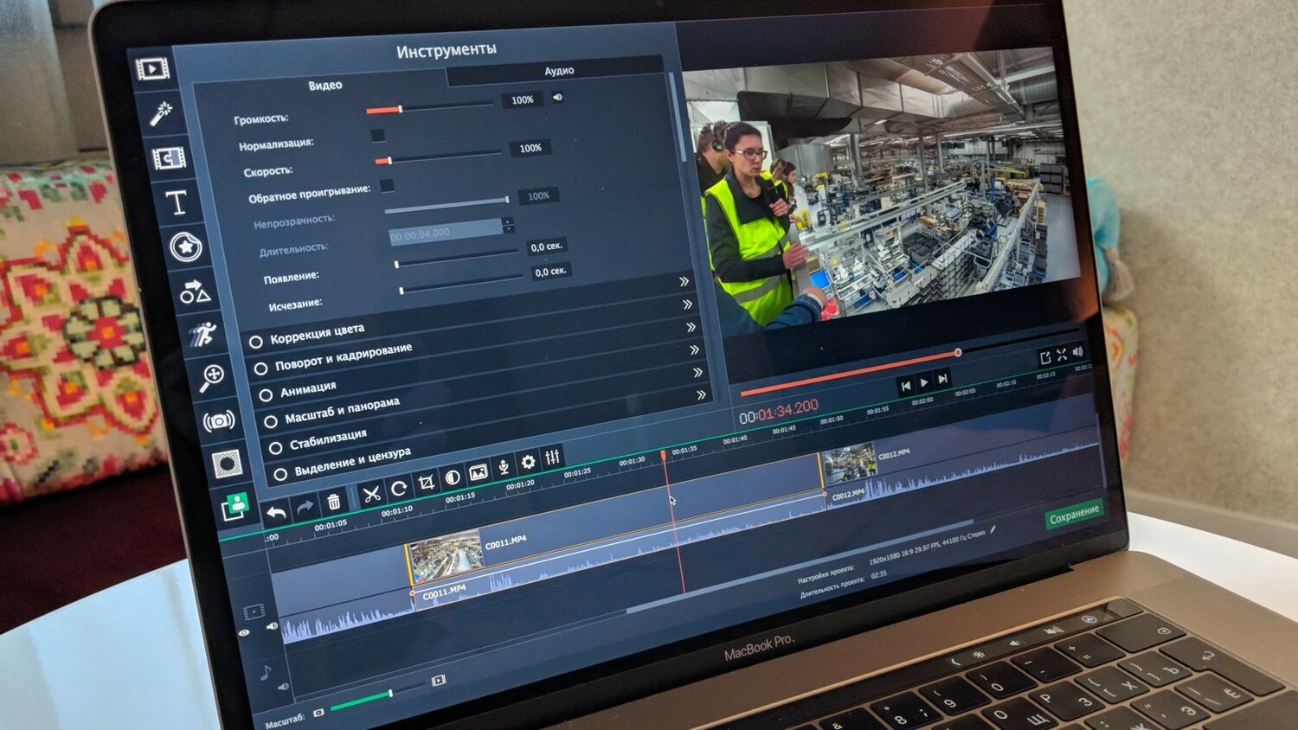
Task: Detach the preview window with export icon
Action: pos(1044,358)
